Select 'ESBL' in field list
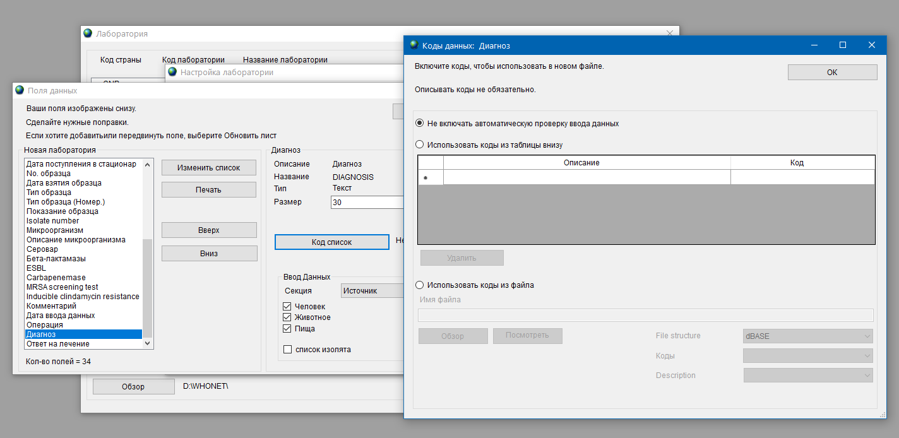Screen dimensions: 899x438 click(84, 268)
